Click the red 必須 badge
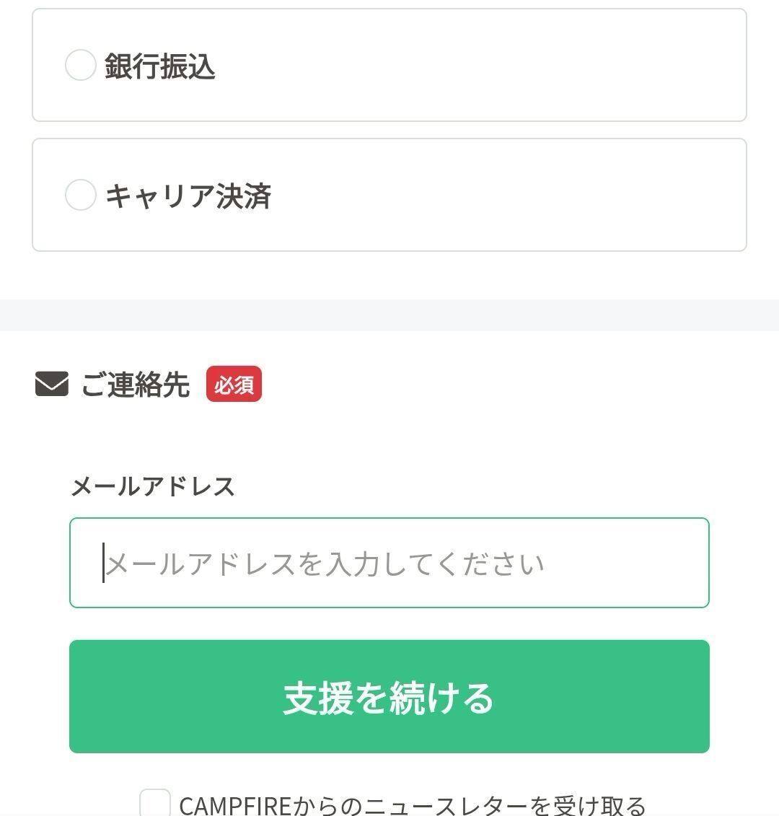The height and width of the screenshot is (816, 779). click(234, 384)
